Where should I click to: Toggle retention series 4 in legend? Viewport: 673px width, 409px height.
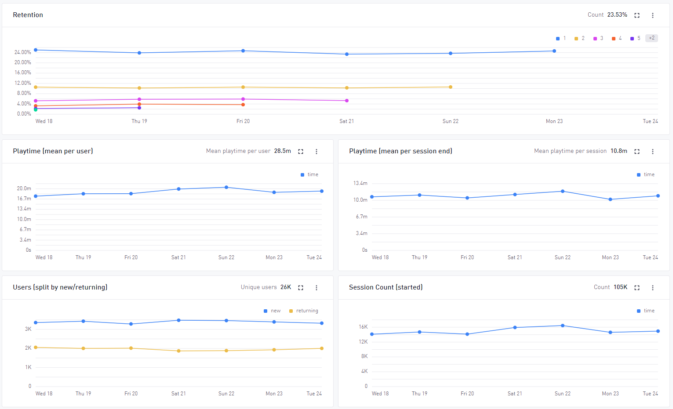click(x=617, y=39)
